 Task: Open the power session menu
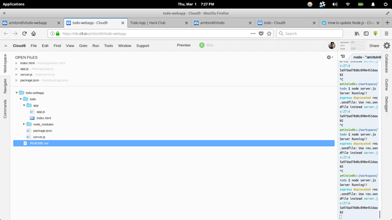pos(385,4)
